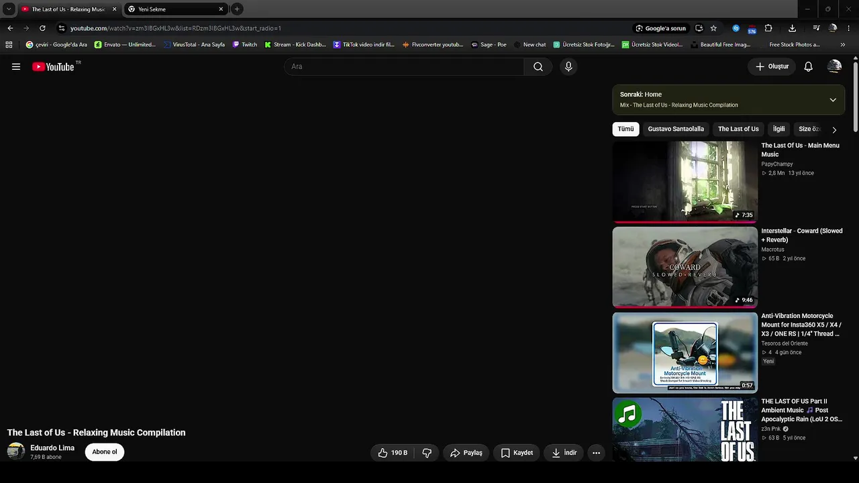Click the page vertical scrollbar

[x=855, y=97]
